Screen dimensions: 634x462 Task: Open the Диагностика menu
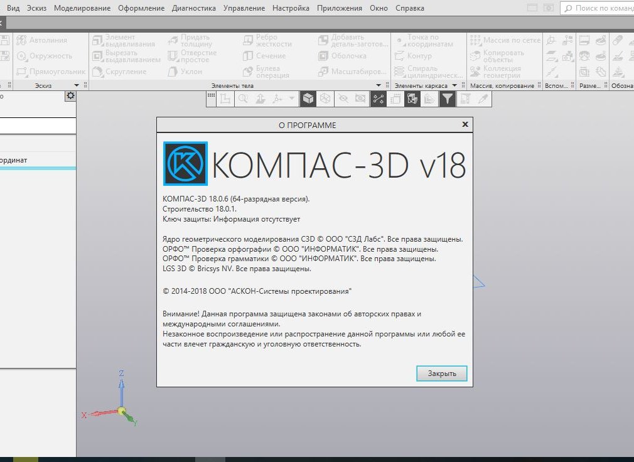[x=194, y=8]
